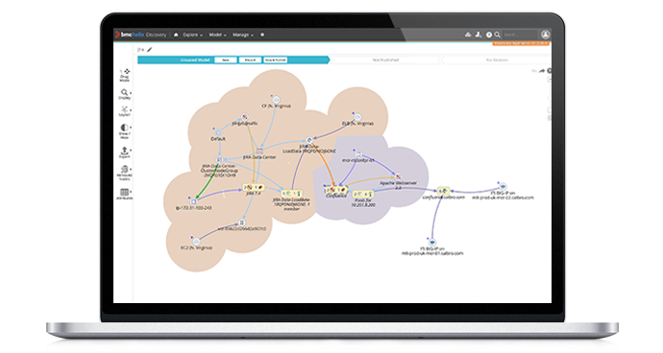Open the Model menu
Screen dimensions: 663x353
217,35
